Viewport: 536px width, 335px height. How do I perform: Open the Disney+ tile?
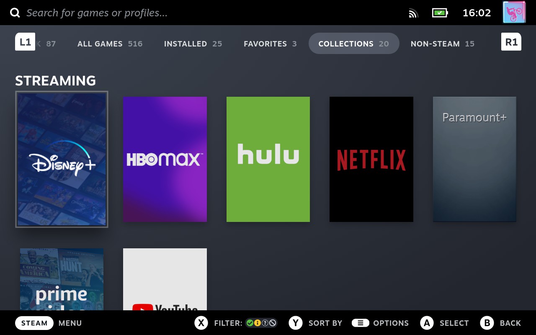(x=62, y=159)
